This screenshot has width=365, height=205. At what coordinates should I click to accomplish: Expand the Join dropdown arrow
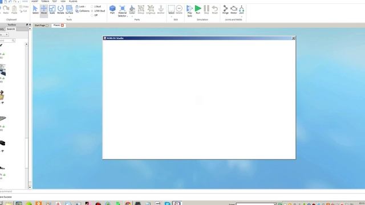[241, 17]
